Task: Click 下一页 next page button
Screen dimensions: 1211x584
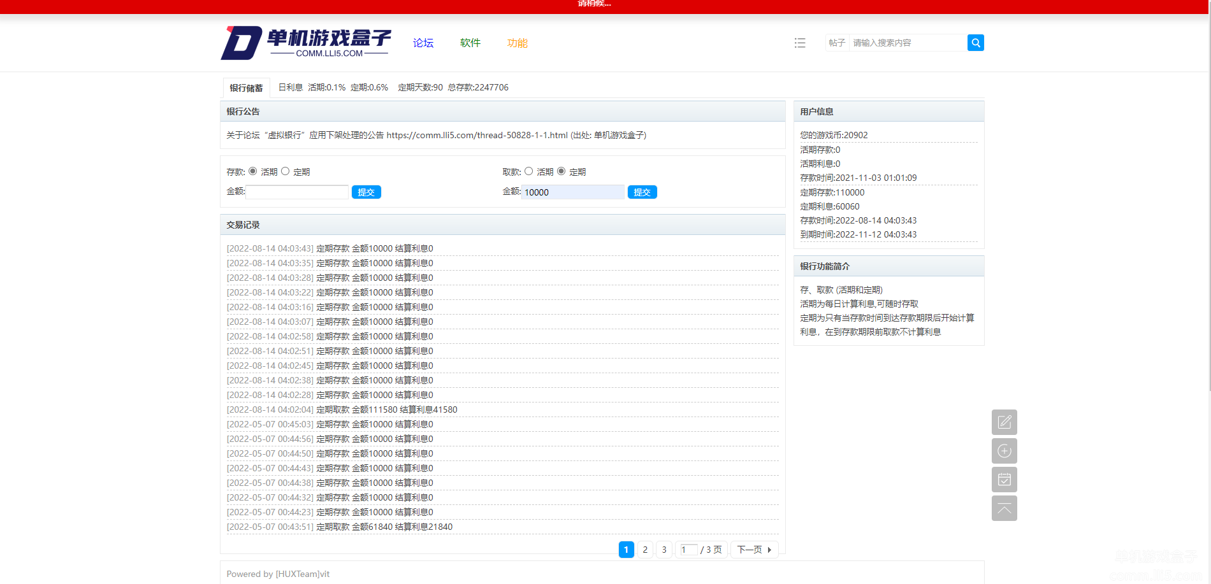Action: coord(755,550)
